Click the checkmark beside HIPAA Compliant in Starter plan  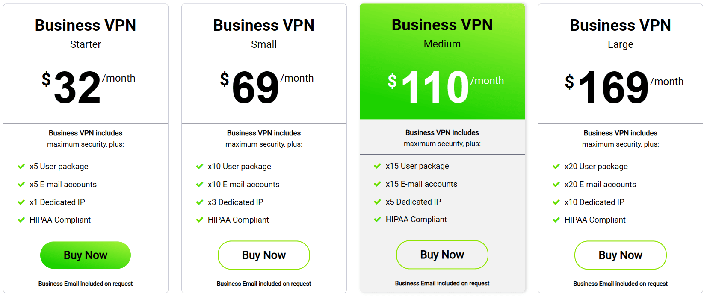[x=21, y=220]
